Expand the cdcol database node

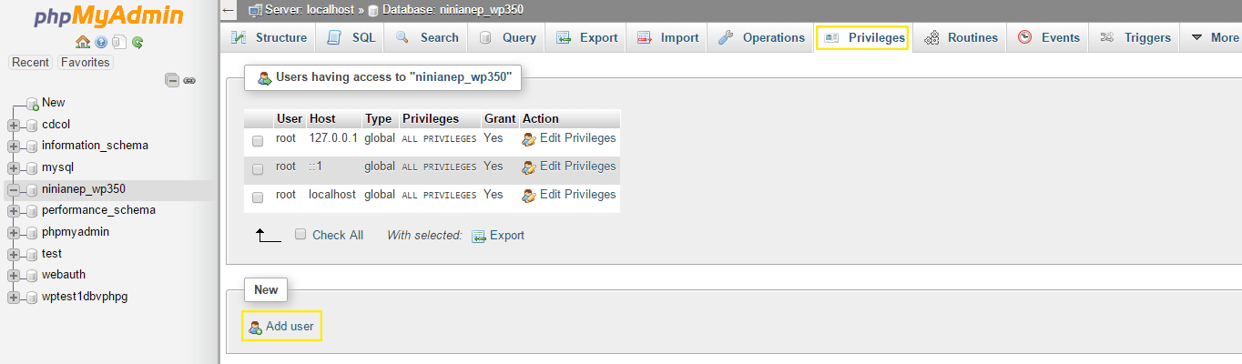(14, 125)
